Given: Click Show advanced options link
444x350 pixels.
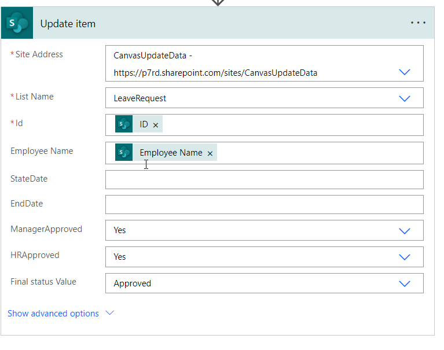Looking at the screenshot, I should click(53, 314).
